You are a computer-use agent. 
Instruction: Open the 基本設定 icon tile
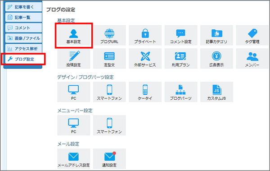74,35
